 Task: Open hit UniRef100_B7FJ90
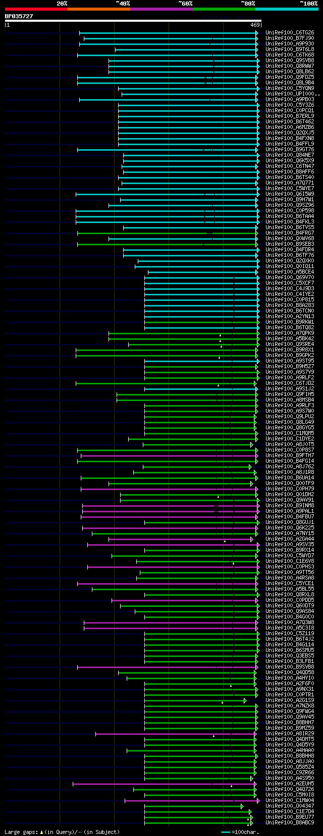290,38
